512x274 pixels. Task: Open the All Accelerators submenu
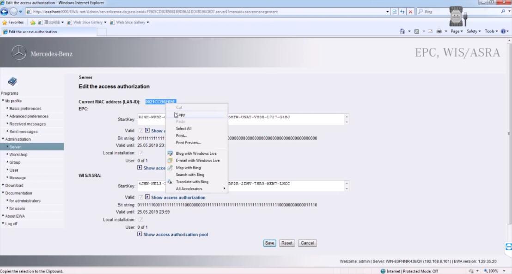(x=196, y=189)
